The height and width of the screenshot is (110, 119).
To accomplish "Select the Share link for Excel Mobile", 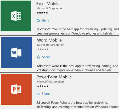I will pyautogui.click(x=45, y=20).
